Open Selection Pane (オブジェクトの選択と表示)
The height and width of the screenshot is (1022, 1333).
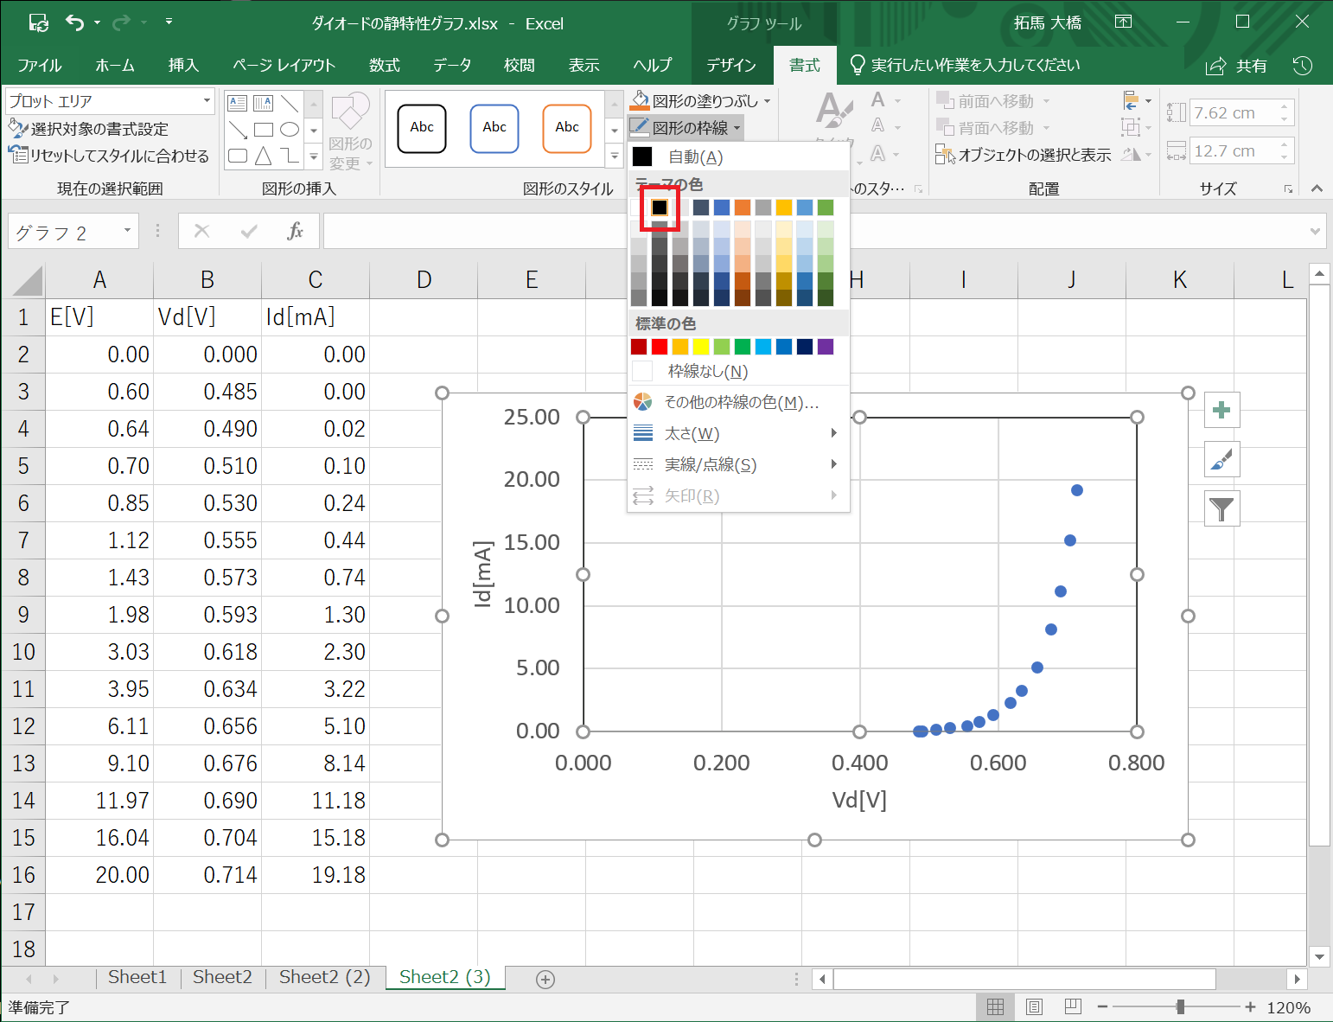tap(1024, 155)
